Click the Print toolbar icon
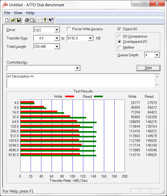The height and width of the screenshot is (196, 167). coord(27,20)
